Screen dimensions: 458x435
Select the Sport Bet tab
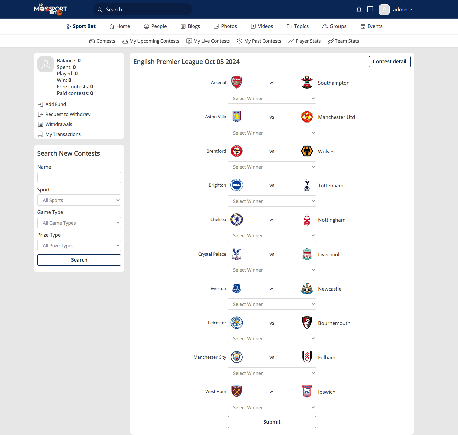(x=80, y=26)
